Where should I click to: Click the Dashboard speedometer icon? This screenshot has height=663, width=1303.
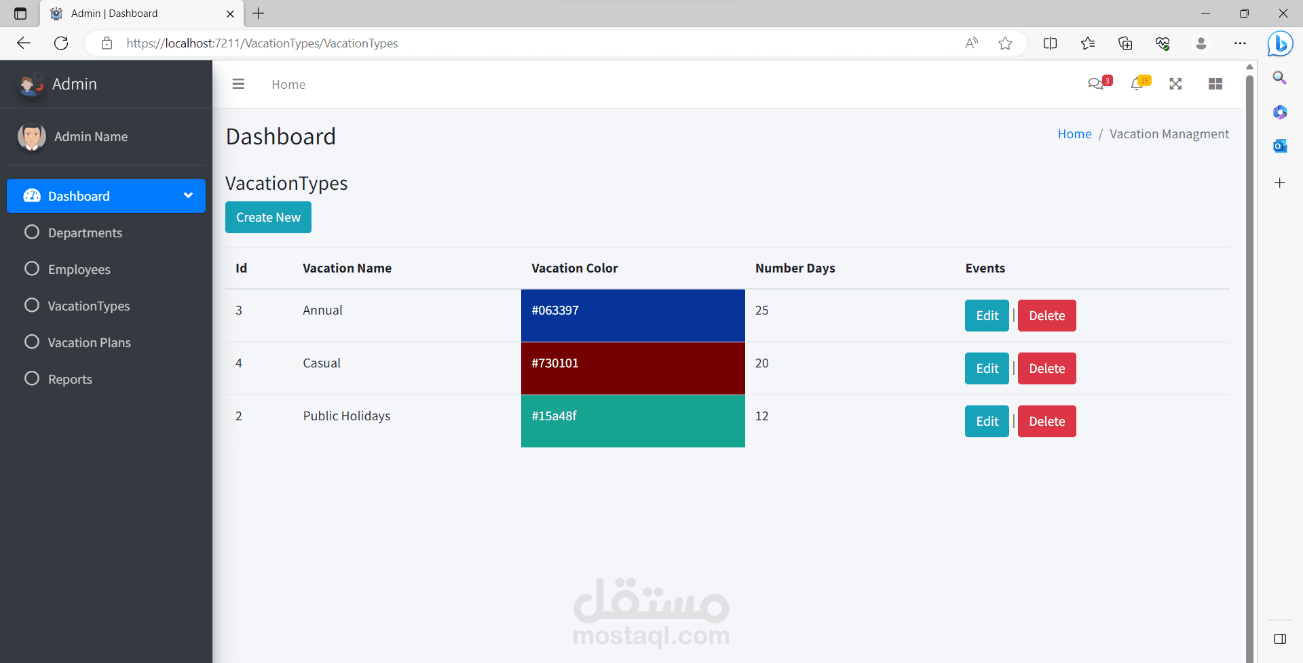click(32, 196)
